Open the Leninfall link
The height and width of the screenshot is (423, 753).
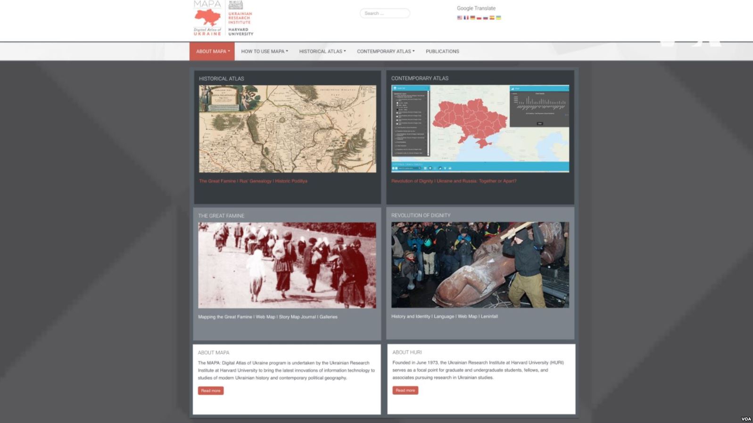point(489,317)
